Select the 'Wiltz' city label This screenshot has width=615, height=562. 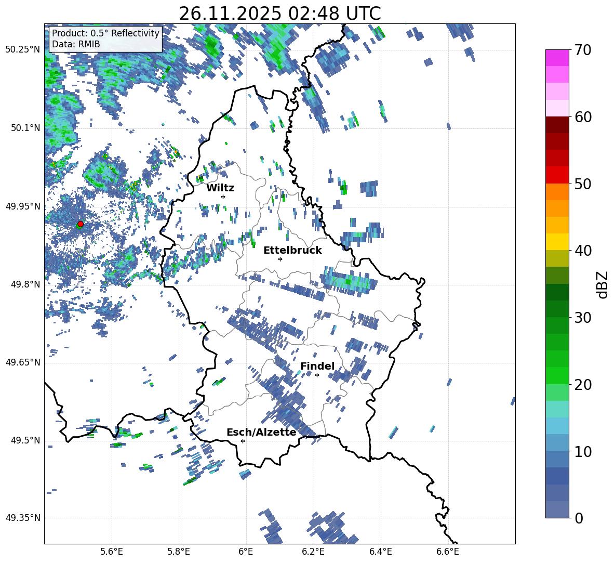coord(220,188)
